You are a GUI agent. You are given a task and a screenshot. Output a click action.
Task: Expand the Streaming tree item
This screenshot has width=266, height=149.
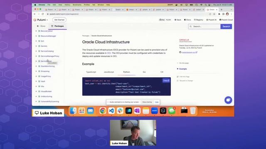pyautogui.click(x=36, y=71)
